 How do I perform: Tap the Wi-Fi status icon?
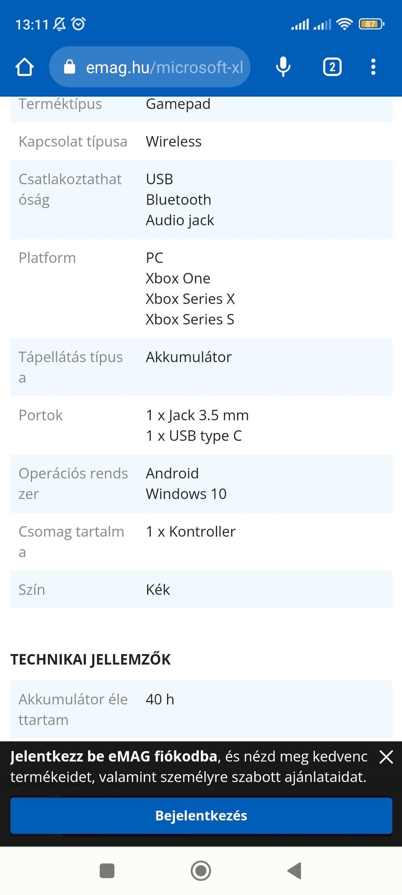[344, 24]
